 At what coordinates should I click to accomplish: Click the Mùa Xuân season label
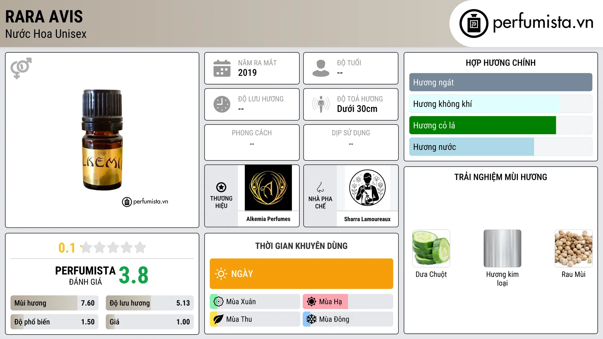coord(241,302)
